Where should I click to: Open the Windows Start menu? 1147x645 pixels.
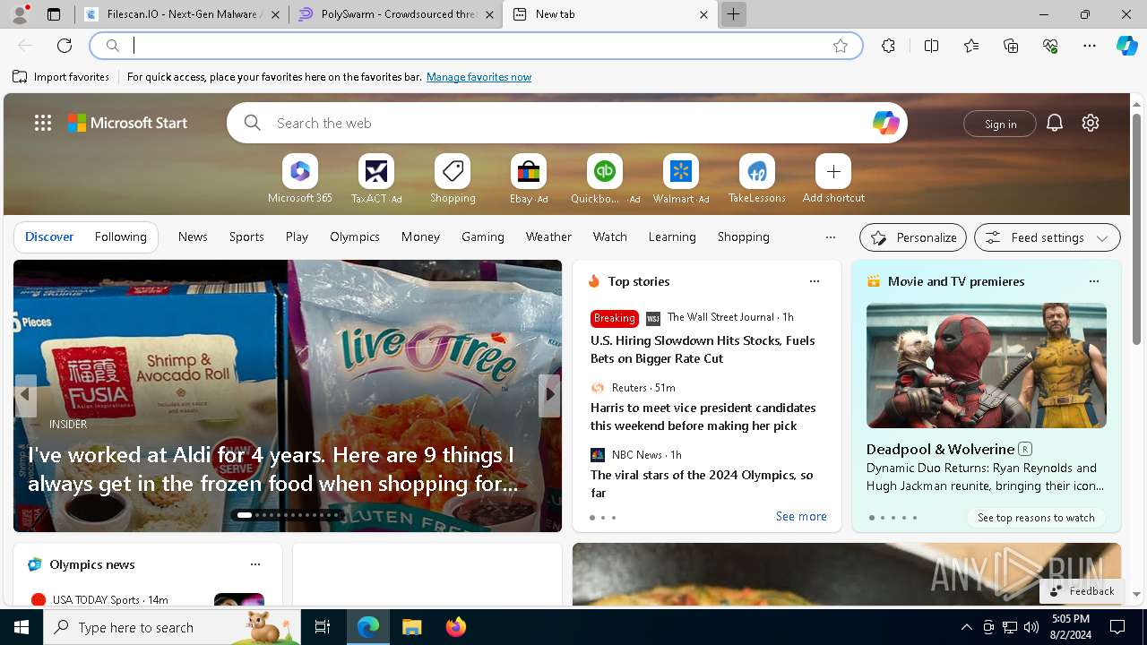22,627
